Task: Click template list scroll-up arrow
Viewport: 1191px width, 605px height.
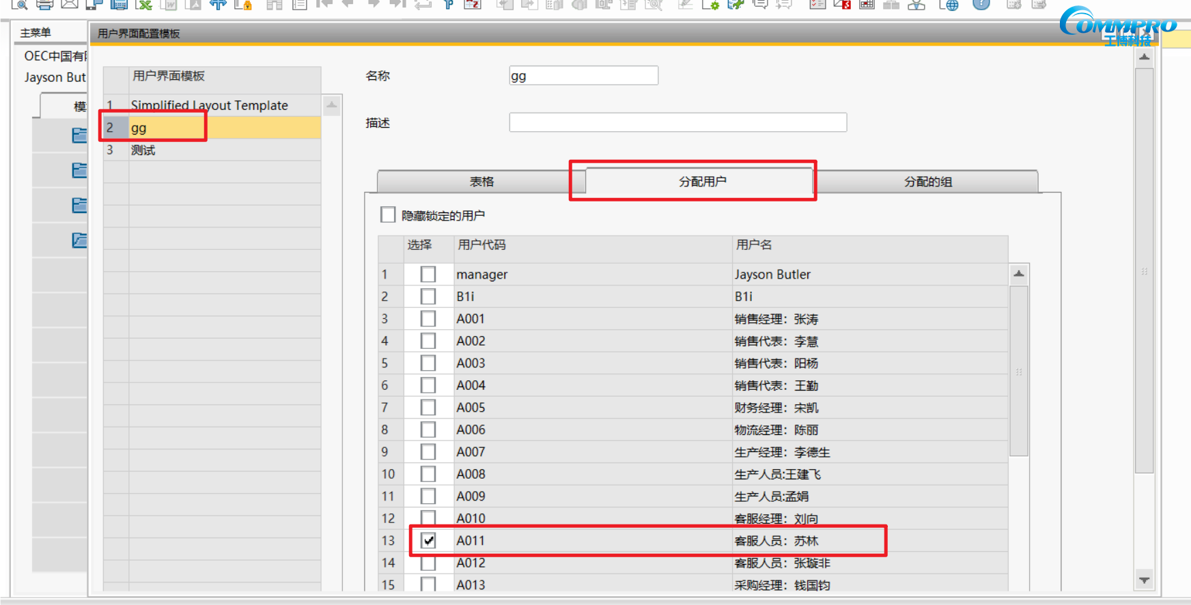Action: click(331, 105)
